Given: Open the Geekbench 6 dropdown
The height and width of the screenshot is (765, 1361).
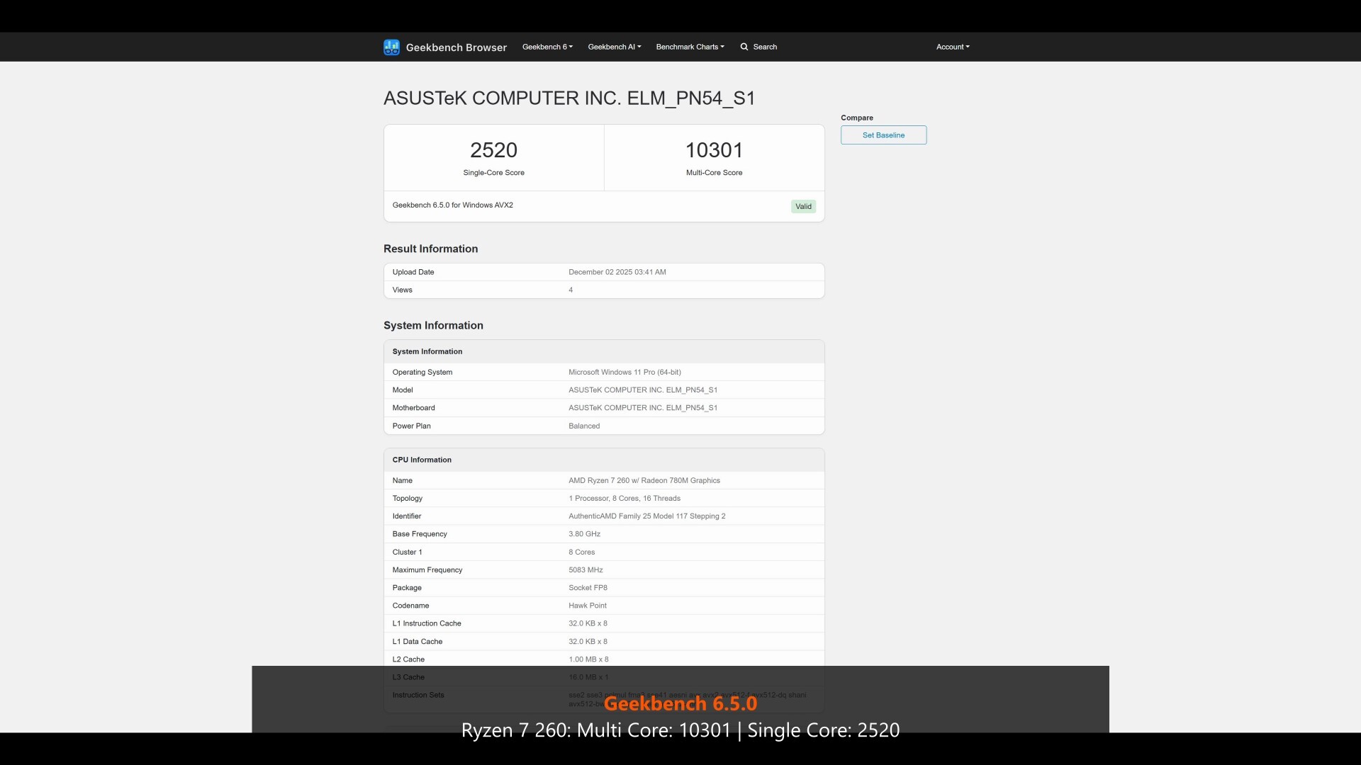Looking at the screenshot, I should click(546, 47).
